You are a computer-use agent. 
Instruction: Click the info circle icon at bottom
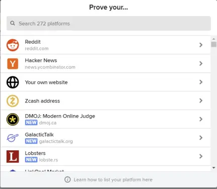coord(67,179)
